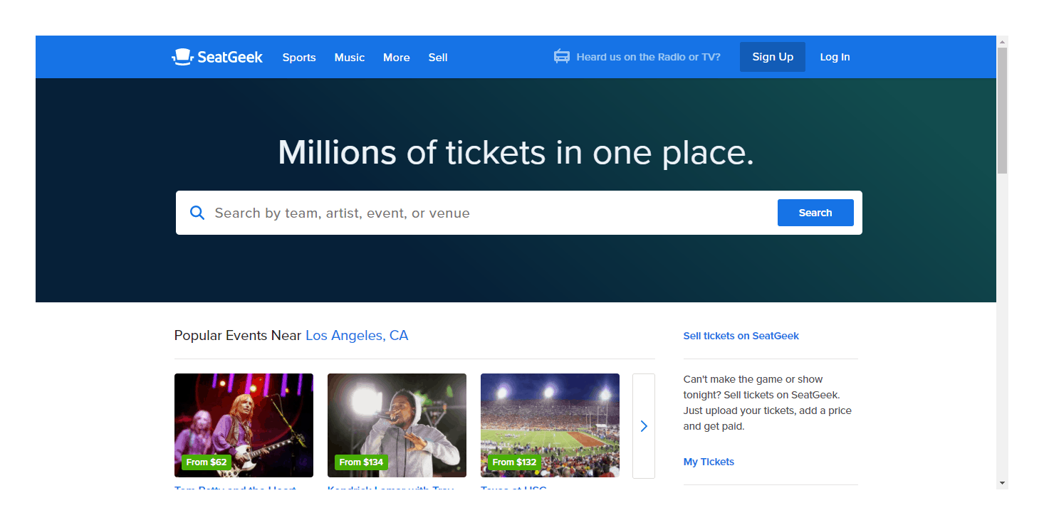1044x525 pixels.
Task: Click the blue Search button
Action: coord(815,213)
